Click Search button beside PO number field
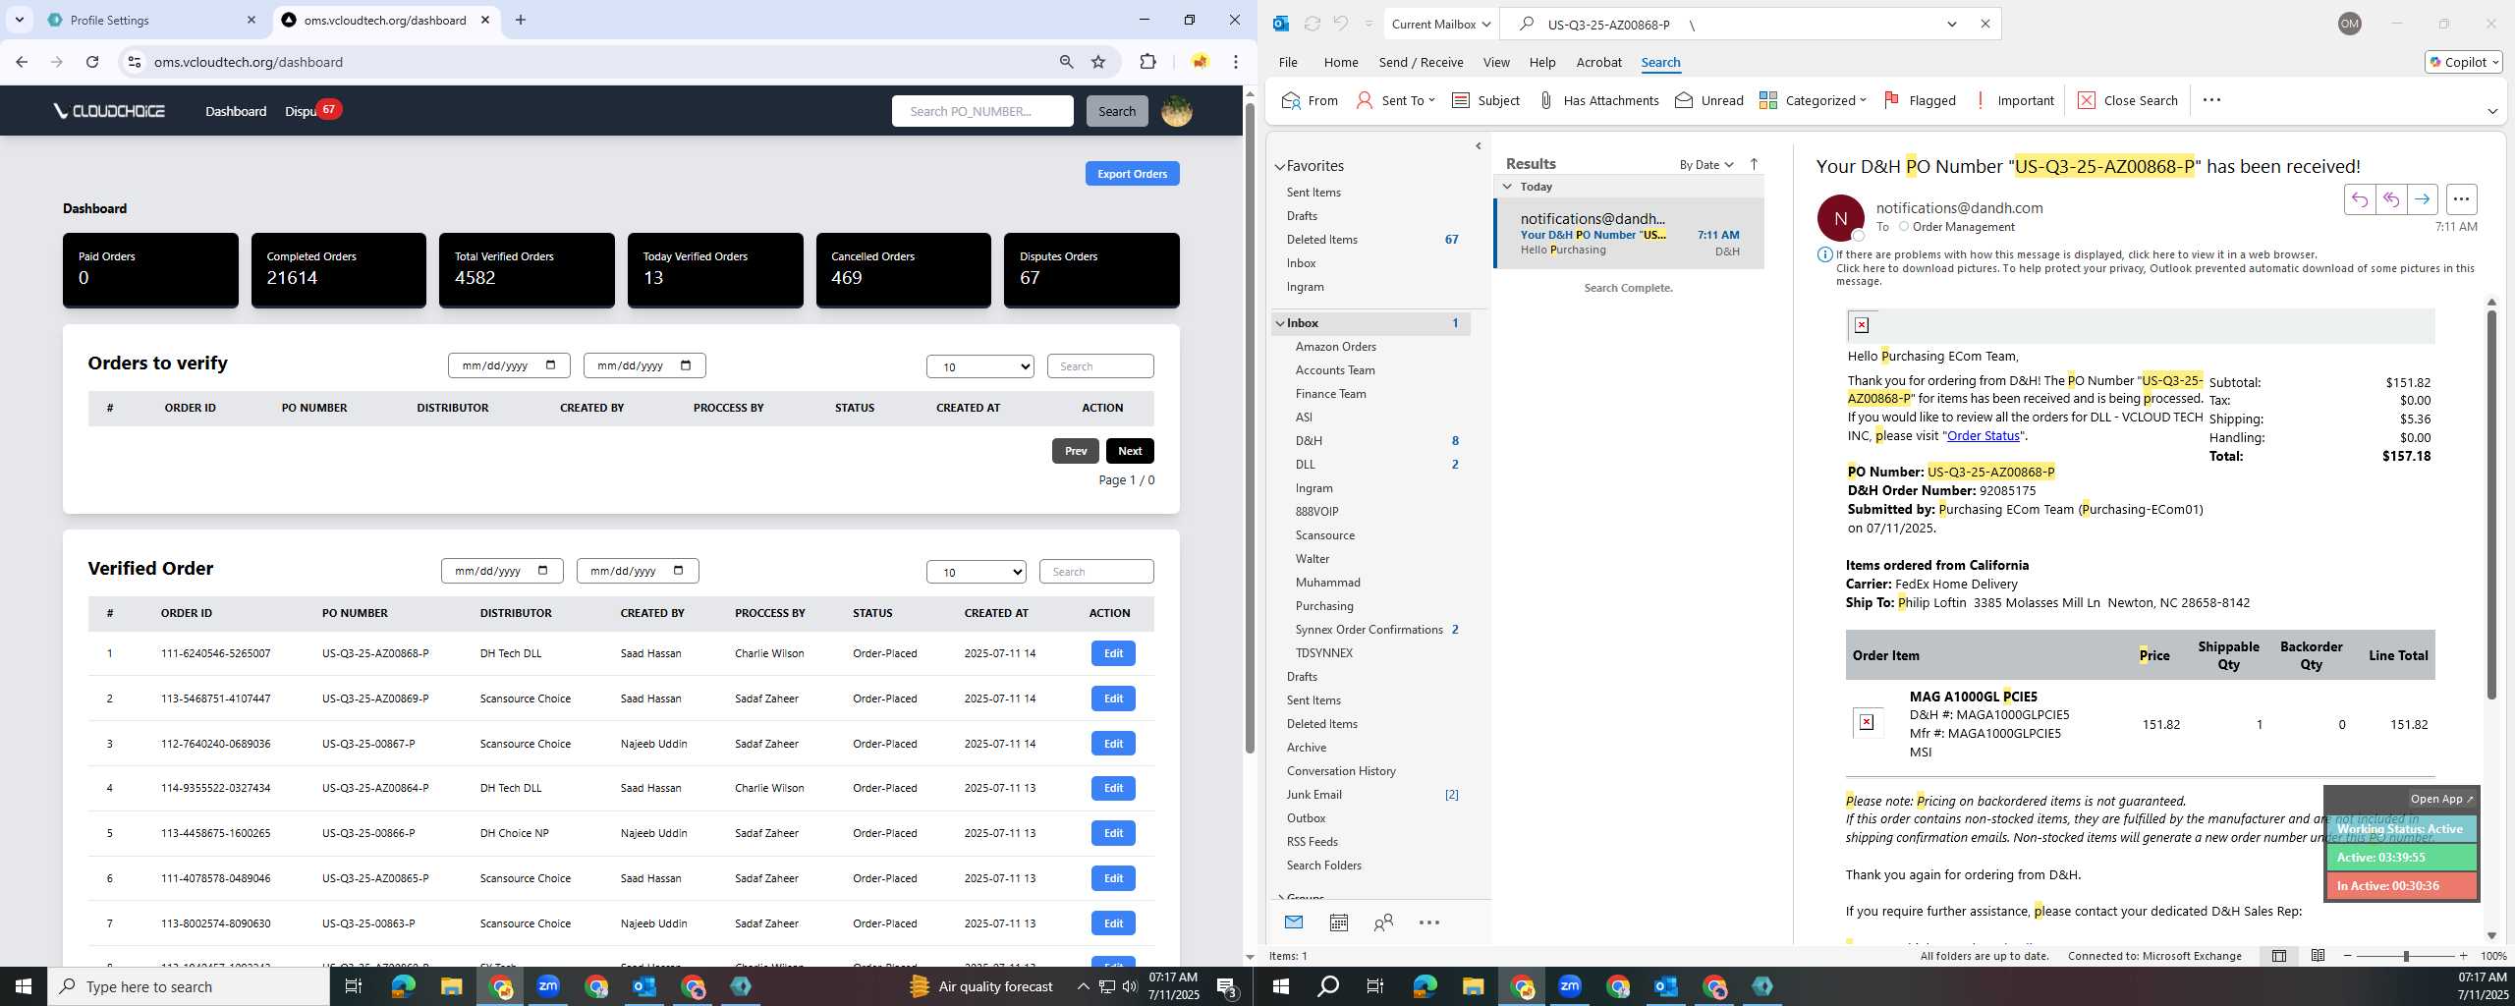The width and height of the screenshot is (2515, 1006). 1116,111
